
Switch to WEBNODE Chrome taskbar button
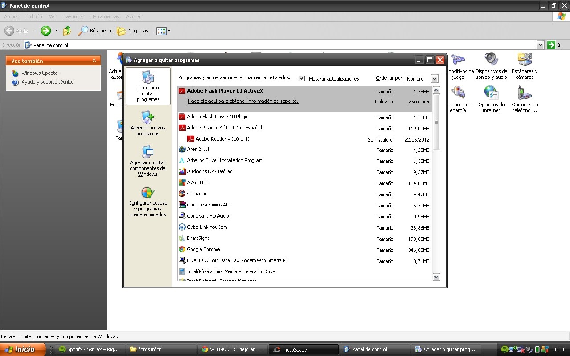(232, 349)
